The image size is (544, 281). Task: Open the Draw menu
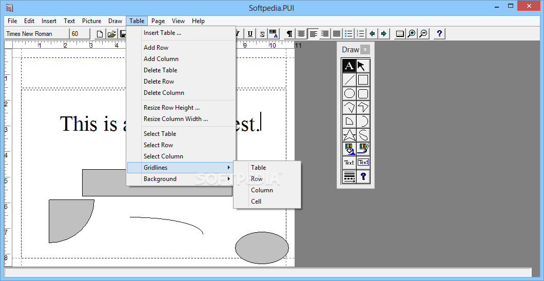pos(115,21)
